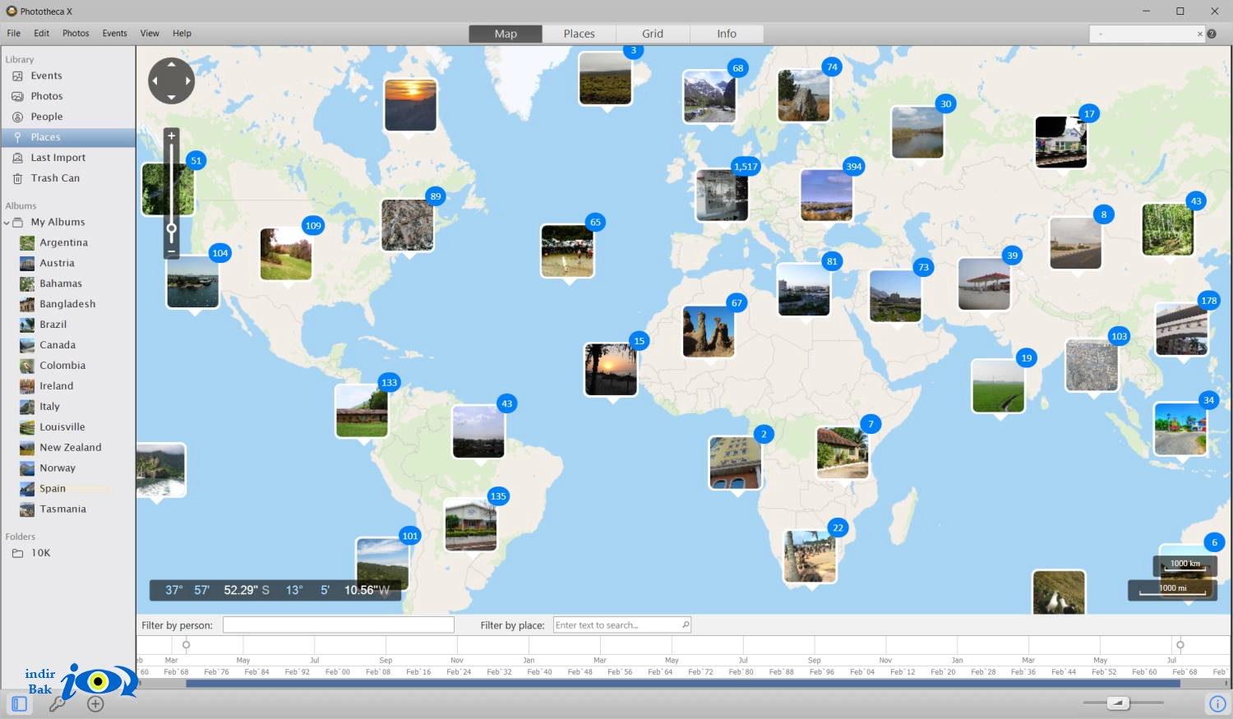Collapse the My Albums tree
Viewport: 1233px width, 719px height.
pyautogui.click(x=7, y=223)
